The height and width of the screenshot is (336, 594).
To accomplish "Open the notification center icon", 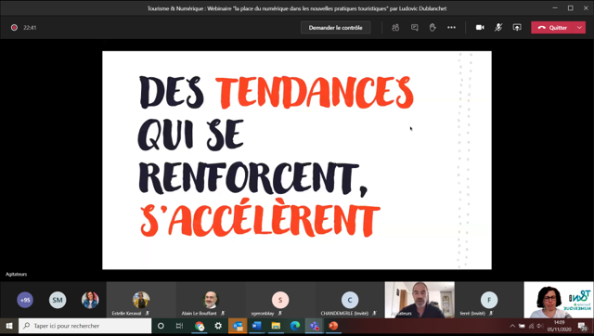I will (583, 326).
